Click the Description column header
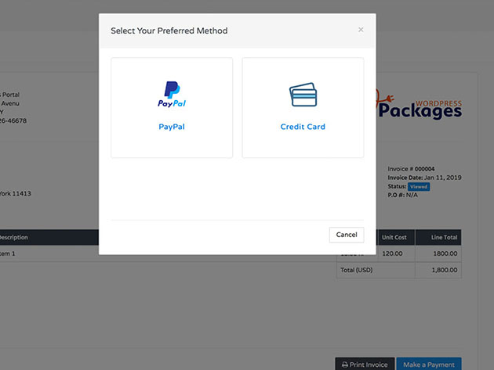The width and height of the screenshot is (494, 370). pos(14,237)
